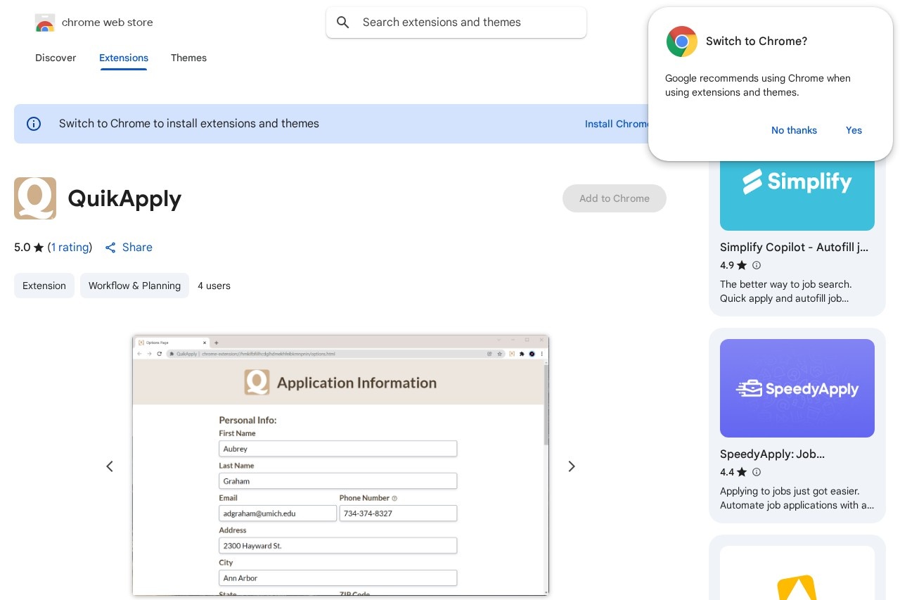This screenshot has width=900, height=600.
Task: Open the 1 rating link
Action: coord(70,248)
